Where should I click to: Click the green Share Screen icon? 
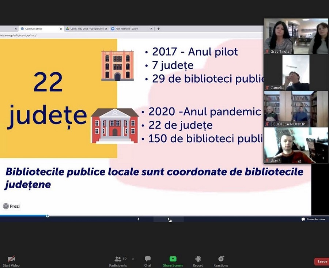click(172, 259)
